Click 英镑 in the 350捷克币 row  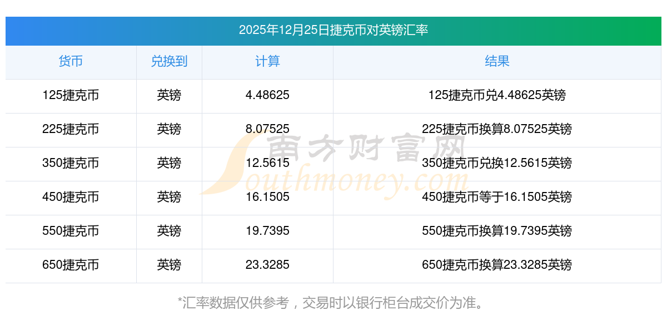click(169, 163)
